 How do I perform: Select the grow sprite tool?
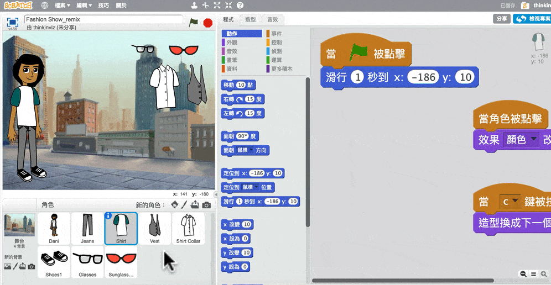pyautogui.click(x=217, y=6)
